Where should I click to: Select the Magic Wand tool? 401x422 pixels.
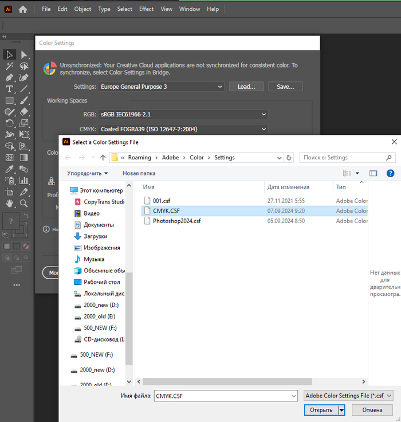pyautogui.click(x=9, y=66)
